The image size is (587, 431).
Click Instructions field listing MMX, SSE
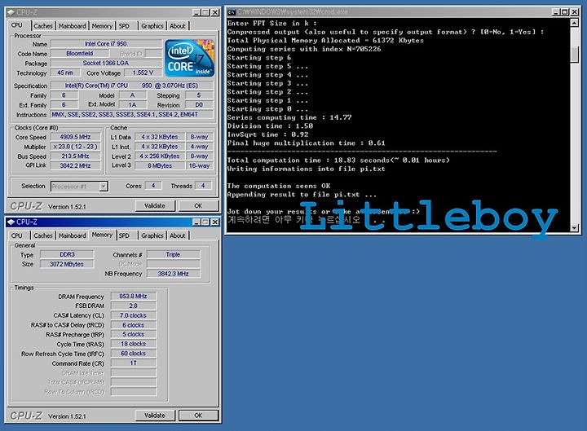[132, 115]
